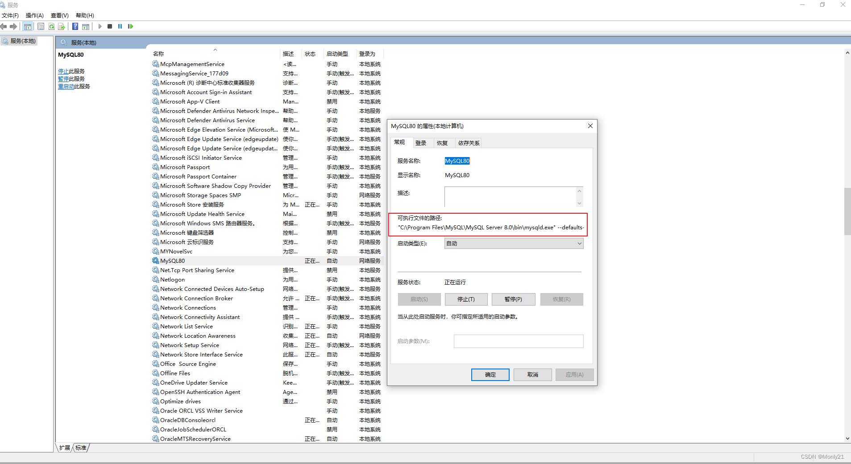Close the MySQL80 properties dialog with X
The width and height of the screenshot is (851, 464).
tap(590, 126)
